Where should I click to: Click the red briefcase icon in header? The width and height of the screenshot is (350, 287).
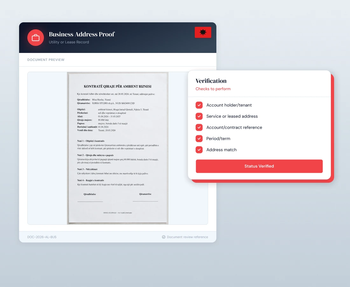(36, 38)
